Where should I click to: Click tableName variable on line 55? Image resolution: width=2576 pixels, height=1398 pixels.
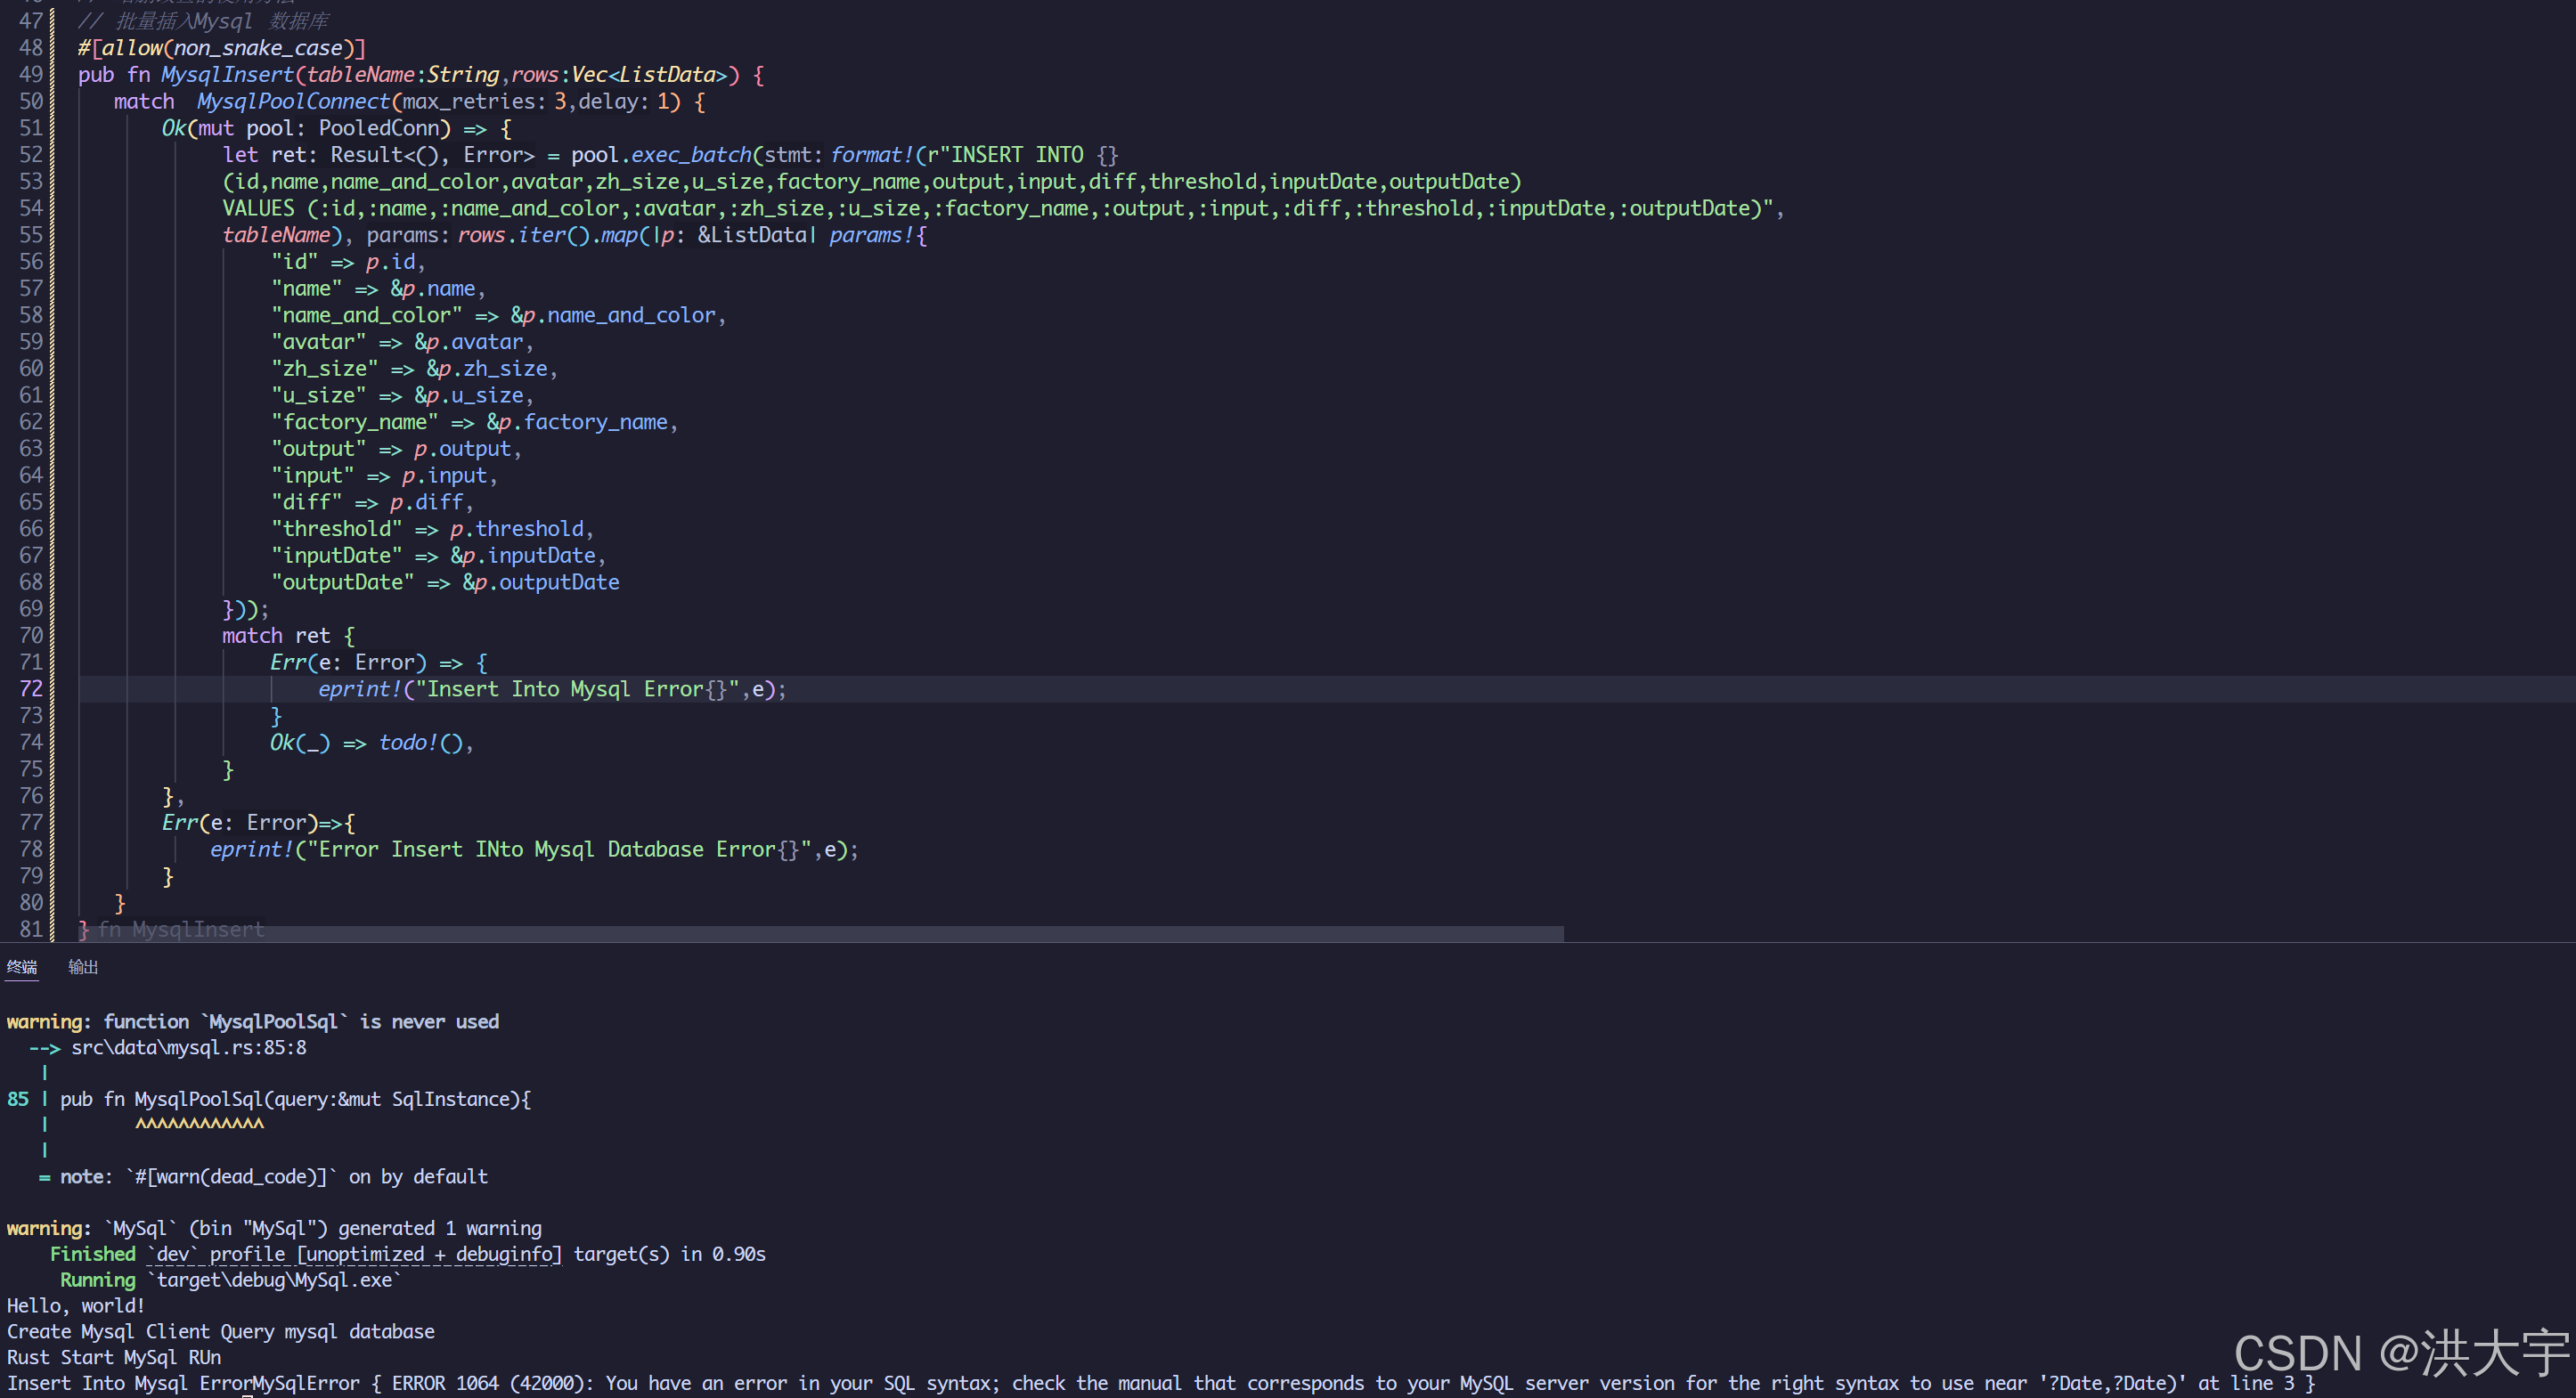click(x=276, y=235)
